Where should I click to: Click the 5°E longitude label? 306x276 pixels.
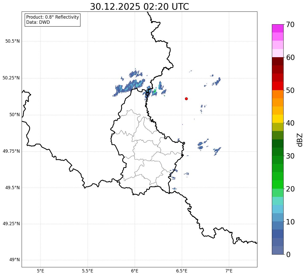click(40, 271)
